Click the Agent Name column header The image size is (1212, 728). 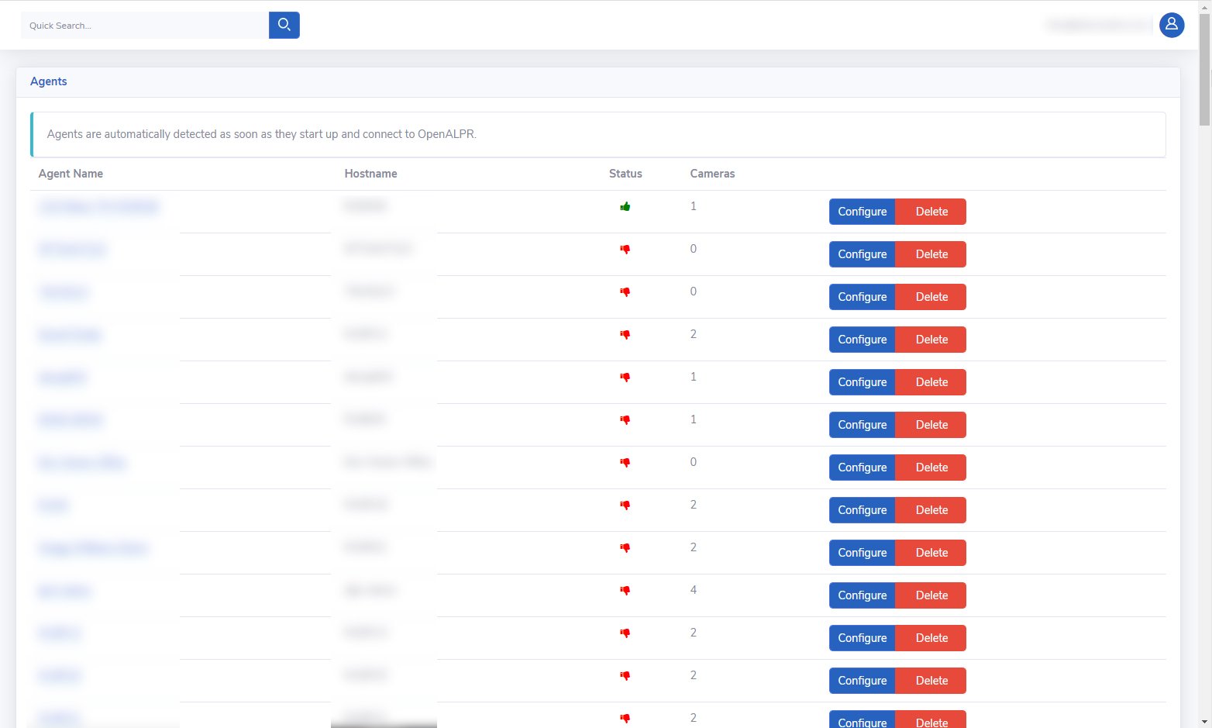coord(71,174)
